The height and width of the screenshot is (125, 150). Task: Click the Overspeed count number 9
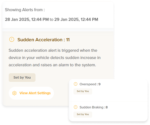click(99, 84)
